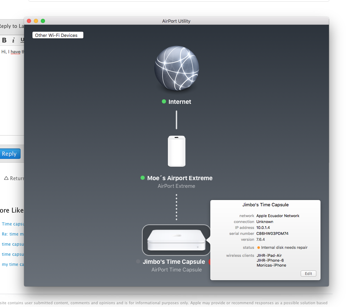Toggle underline in the reply editor behind
The height and width of the screenshot is (307, 354).
point(22,40)
